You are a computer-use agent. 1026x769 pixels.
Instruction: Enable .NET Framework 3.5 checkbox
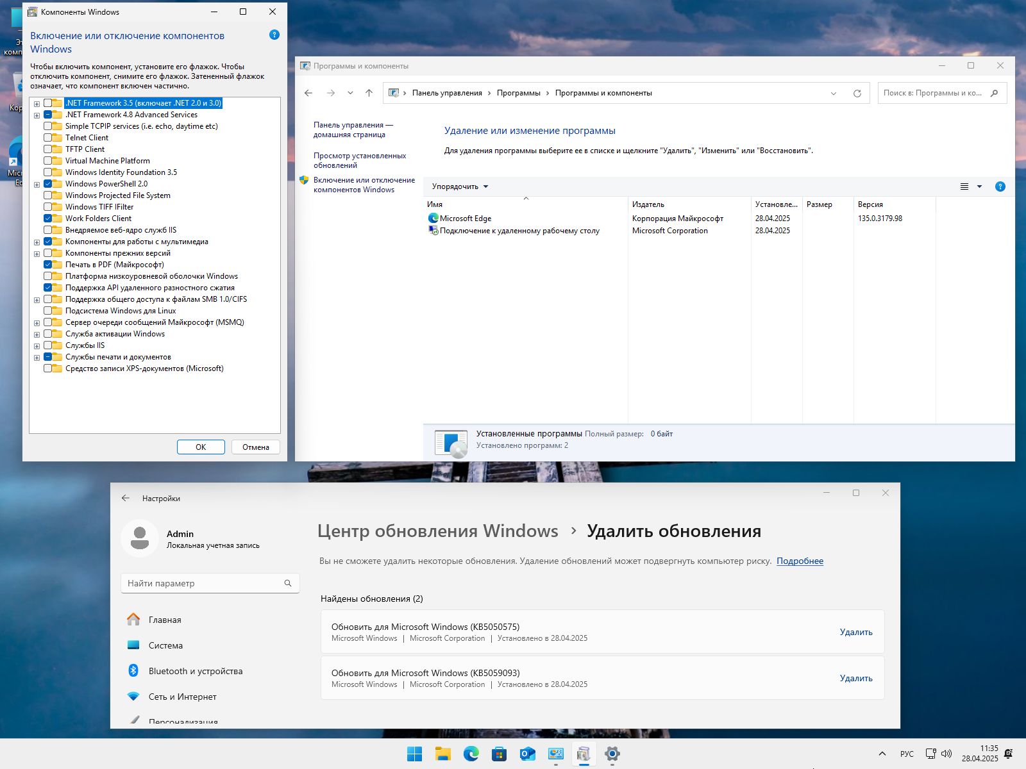click(x=48, y=103)
